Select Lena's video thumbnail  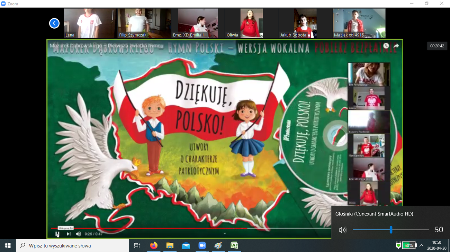pos(90,23)
